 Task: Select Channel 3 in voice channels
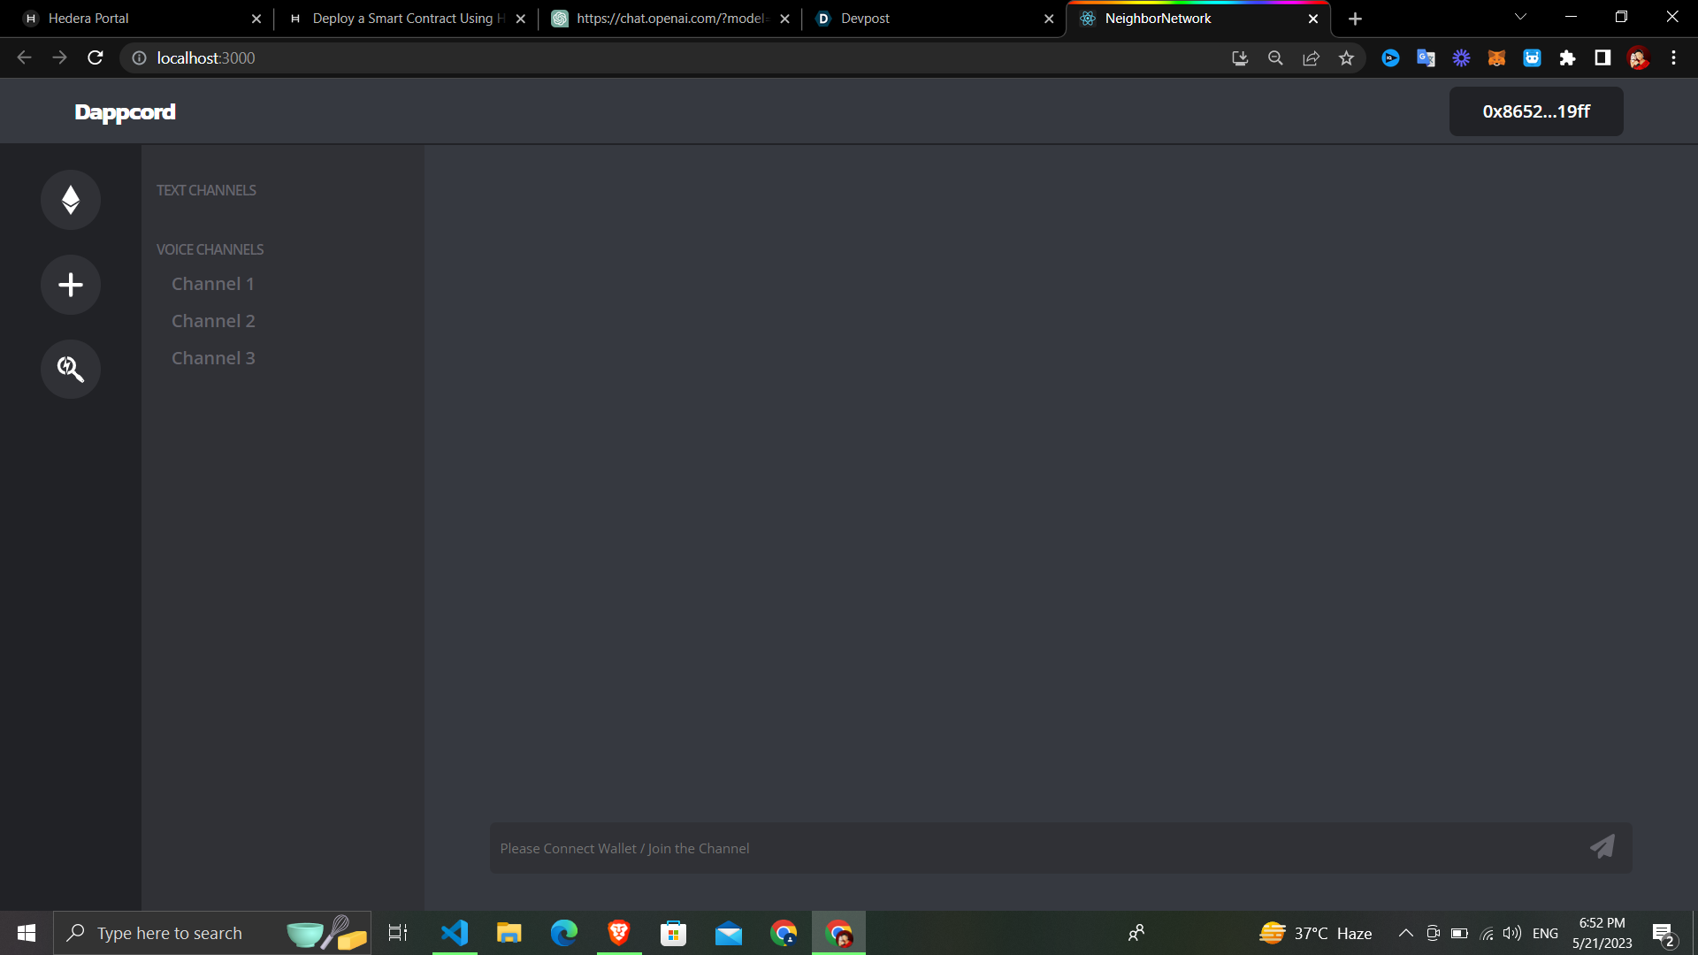(213, 358)
